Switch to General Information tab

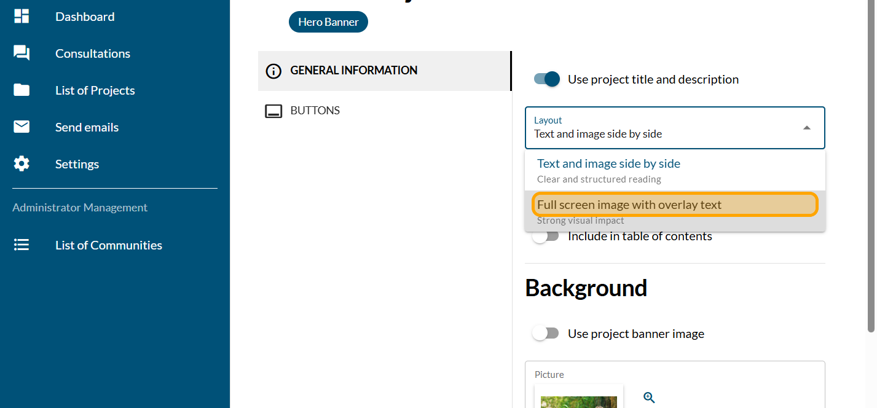353,71
